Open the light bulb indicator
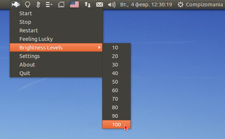225x139 pixels. click(27, 4)
